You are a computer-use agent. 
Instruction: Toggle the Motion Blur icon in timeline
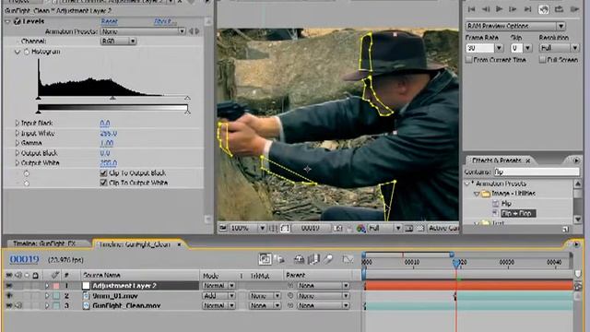click(328, 259)
